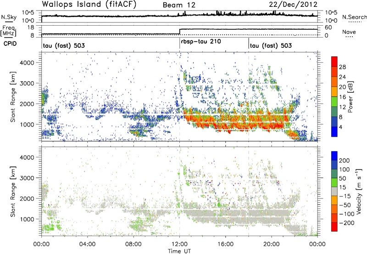Click the red -200 segment of the Velocity color bar
367x254 pixels.
point(334,227)
